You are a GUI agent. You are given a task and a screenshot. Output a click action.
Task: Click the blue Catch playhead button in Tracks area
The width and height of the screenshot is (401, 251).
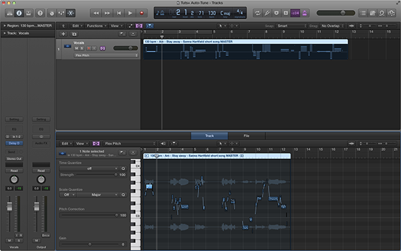pos(150,26)
